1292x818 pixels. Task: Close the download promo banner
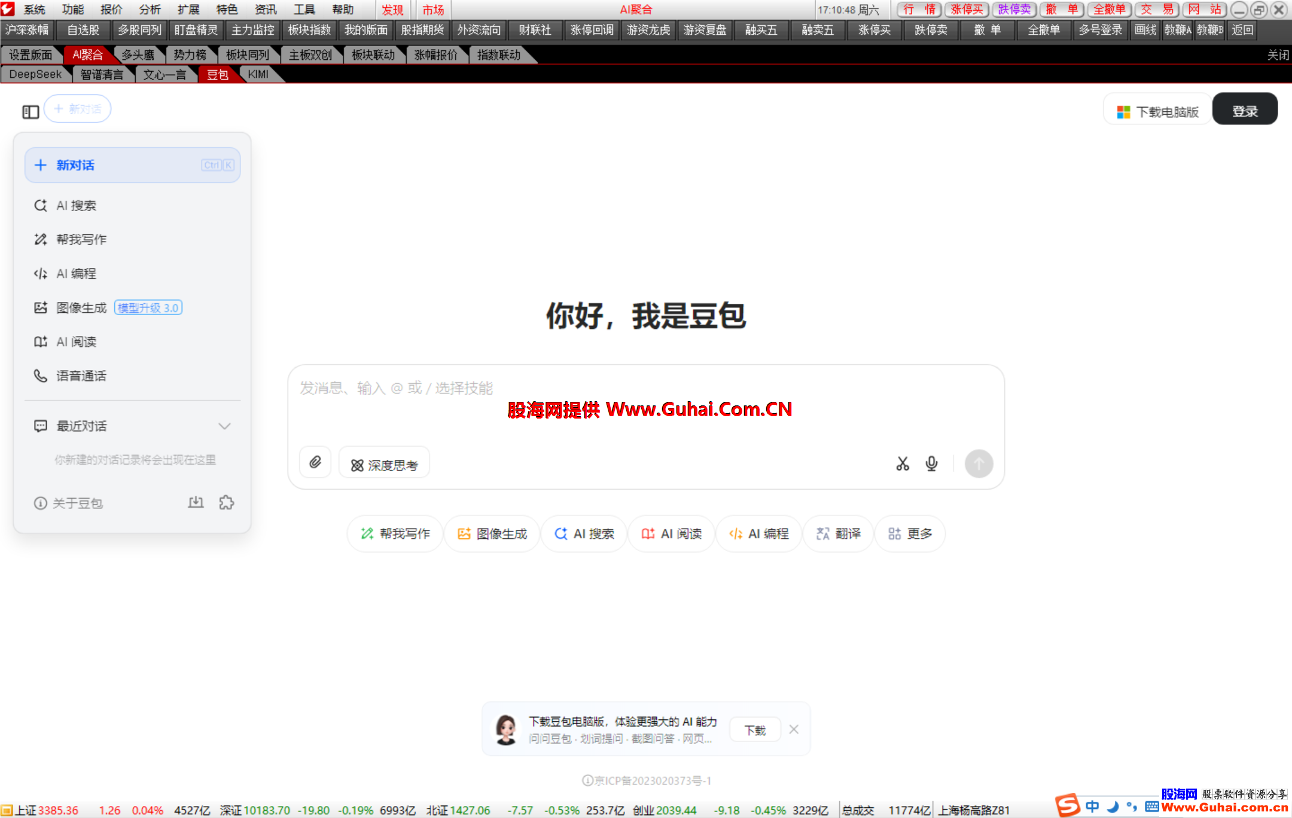pyautogui.click(x=794, y=730)
